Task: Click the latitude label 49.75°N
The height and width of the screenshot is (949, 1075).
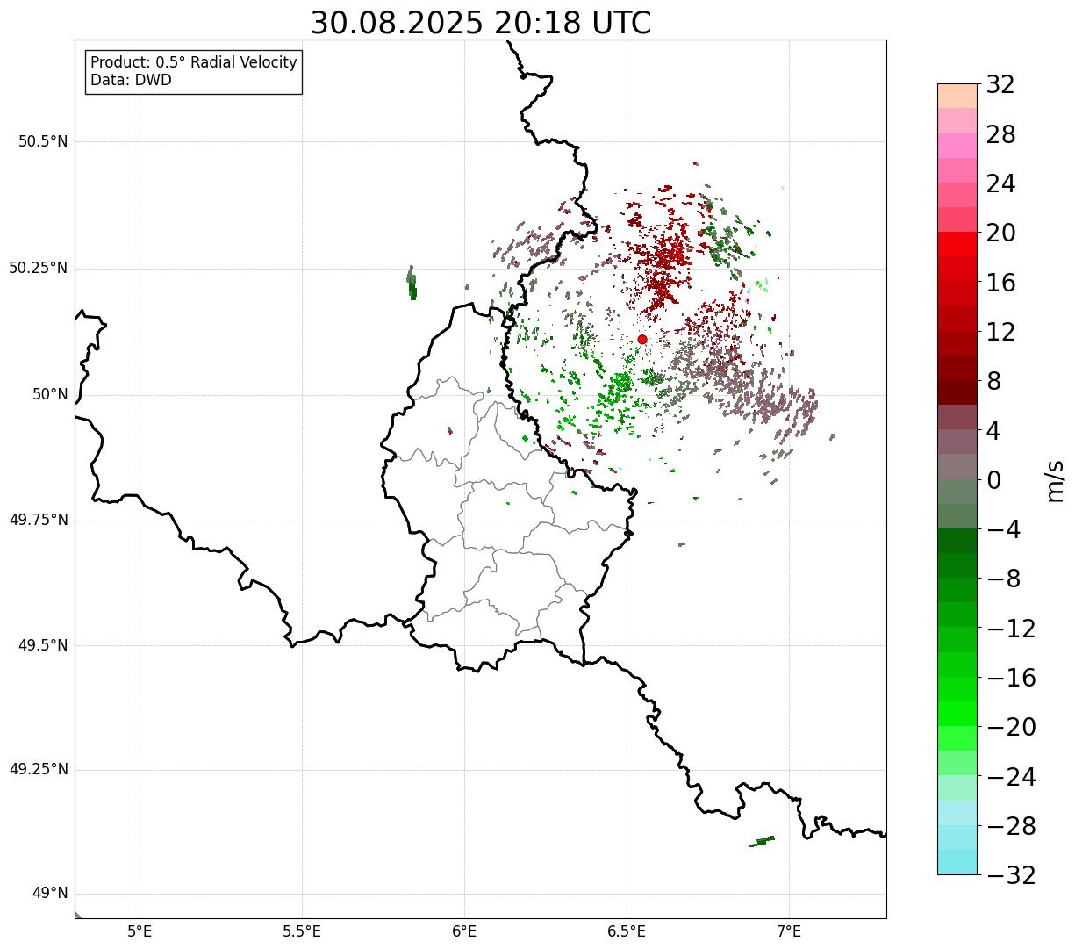Action: tap(39, 520)
